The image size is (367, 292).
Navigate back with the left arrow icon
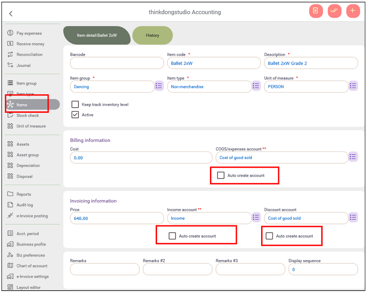click(x=10, y=13)
